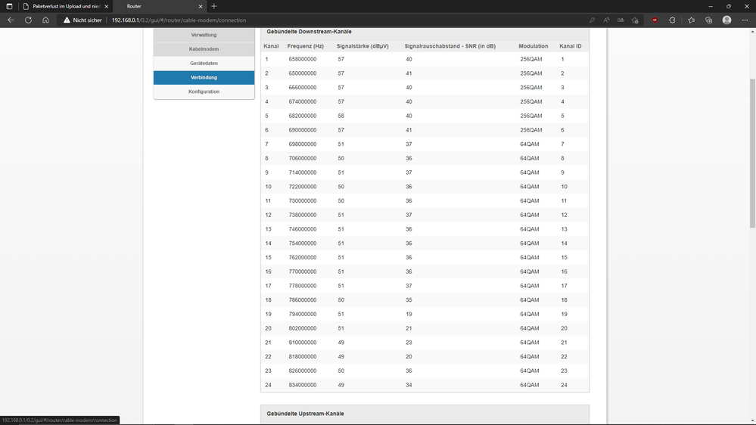Open the Verwaltung menu section

(204, 35)
